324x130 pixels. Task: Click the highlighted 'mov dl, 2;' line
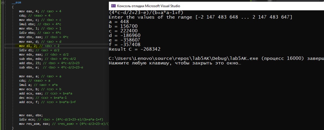pyautogui.click(x=39, y=46)
